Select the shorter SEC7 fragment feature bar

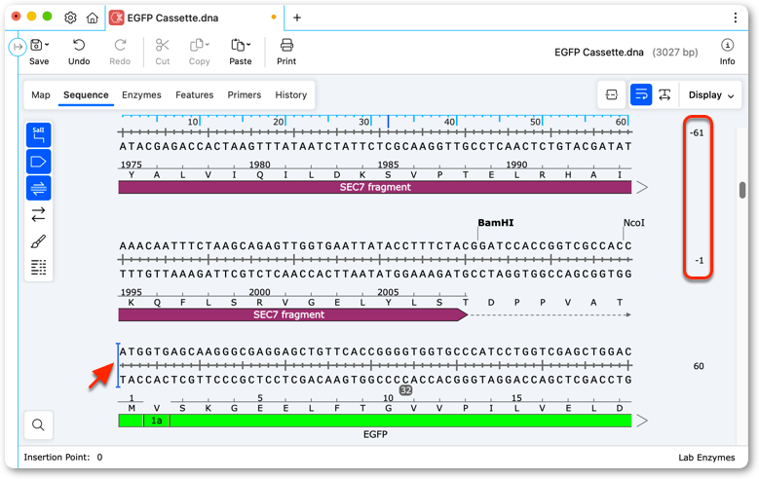(293, 315)
